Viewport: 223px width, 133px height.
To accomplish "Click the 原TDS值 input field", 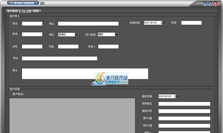I will tap(184, 118).
